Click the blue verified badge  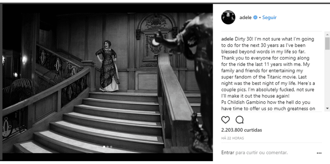(255, 17)
